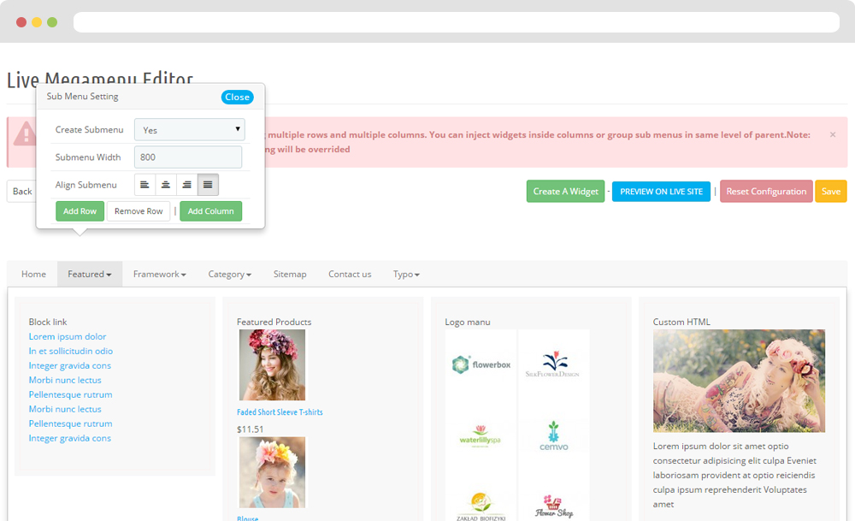Viewport: 855px width, 521px height.
Task: Click the yellow window minimize dot
Action: tap(37, 22)
